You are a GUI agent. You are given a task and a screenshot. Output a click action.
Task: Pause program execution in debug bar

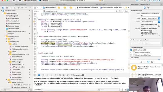point(43,75)
